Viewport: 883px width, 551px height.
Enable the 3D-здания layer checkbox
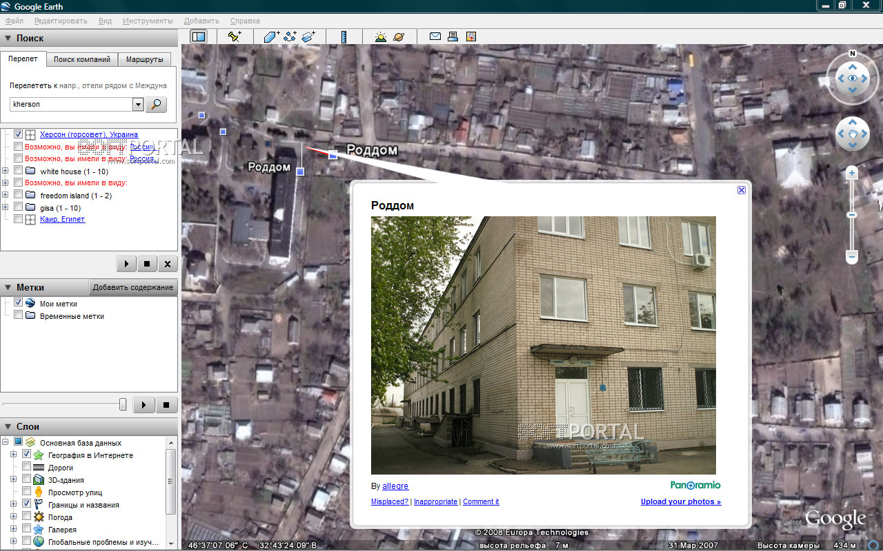tap(26, 480)
